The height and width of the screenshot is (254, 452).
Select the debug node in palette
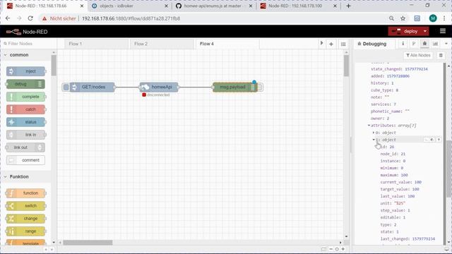pos(26,84)
